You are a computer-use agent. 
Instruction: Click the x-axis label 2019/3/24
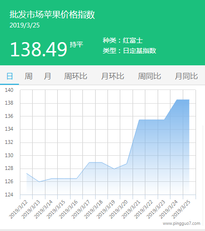pyautogui.click(x=169, y=209)
